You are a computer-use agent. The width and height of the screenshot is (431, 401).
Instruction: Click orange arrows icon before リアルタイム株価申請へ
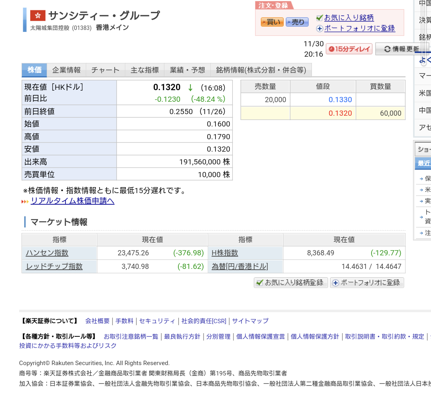[x=25, y=202]
